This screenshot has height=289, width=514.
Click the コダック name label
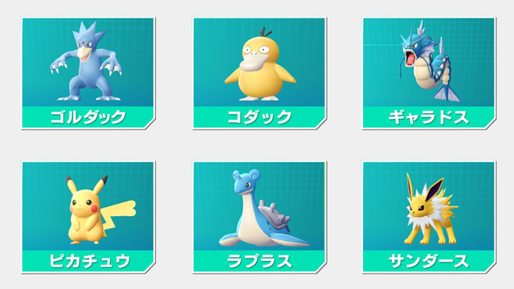(x=259, y=117)
